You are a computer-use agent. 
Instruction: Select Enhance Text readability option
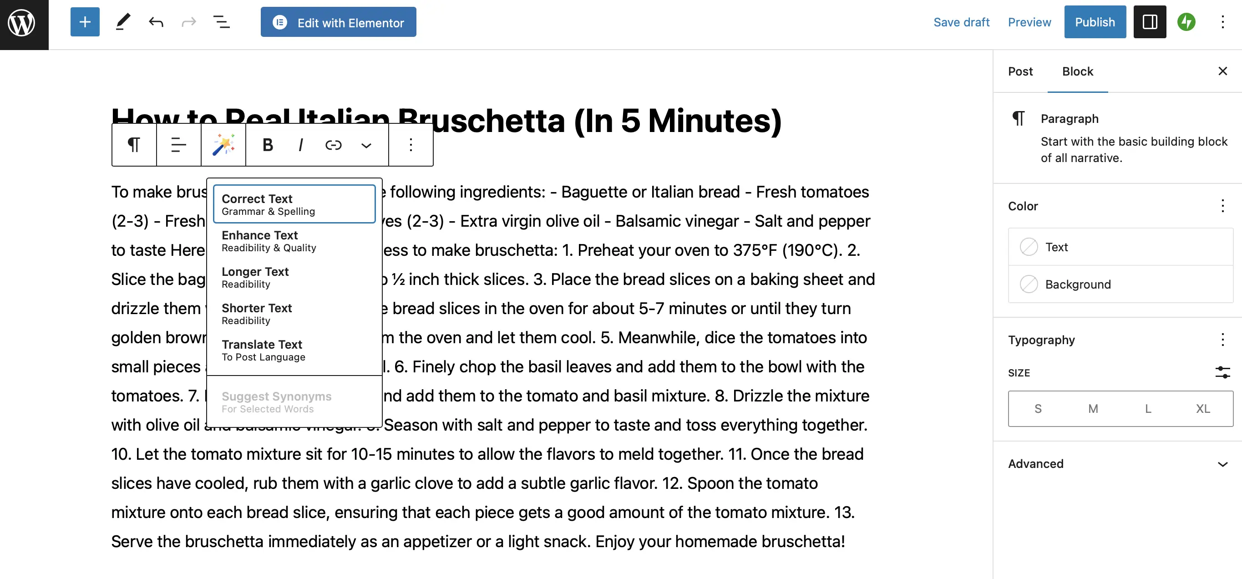(293, 241)
